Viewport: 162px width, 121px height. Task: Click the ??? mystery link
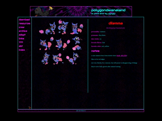[x=21, y=42]
